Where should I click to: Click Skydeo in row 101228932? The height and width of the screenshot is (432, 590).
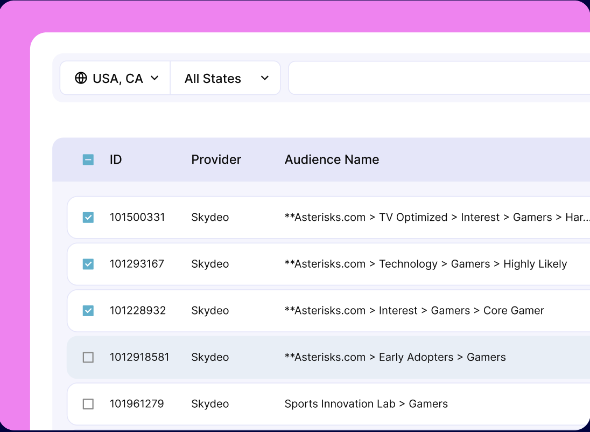pyautogui.click(x=210, y=311)
